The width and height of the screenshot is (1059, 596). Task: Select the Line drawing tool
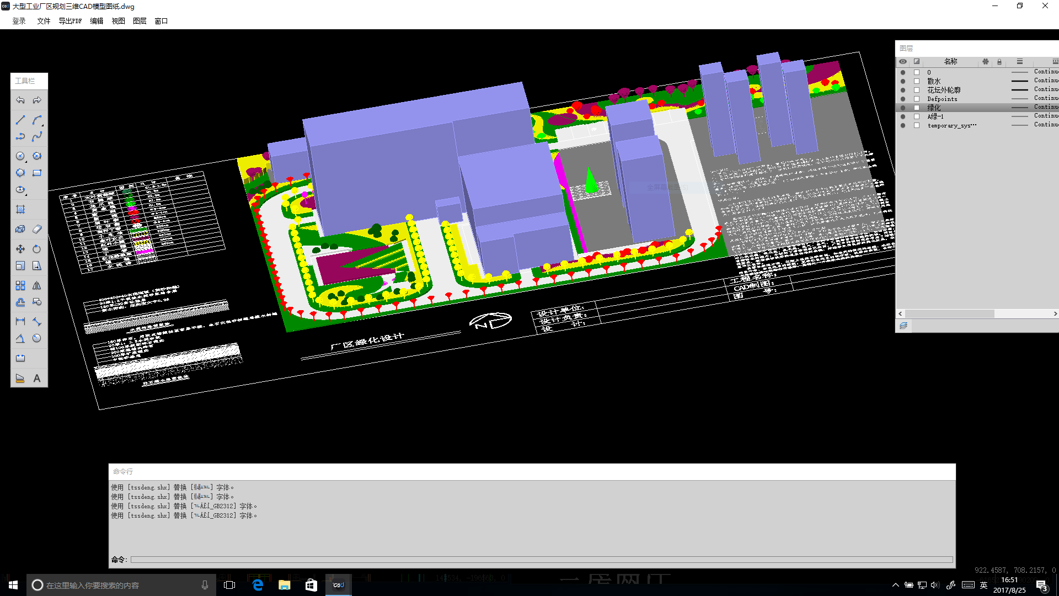[x=20, y=120]
